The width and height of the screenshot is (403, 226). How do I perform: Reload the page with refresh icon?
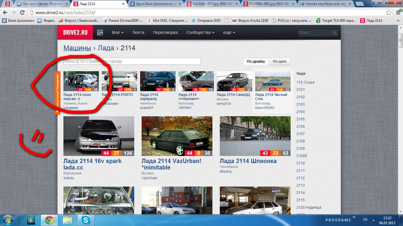point(22,13)
